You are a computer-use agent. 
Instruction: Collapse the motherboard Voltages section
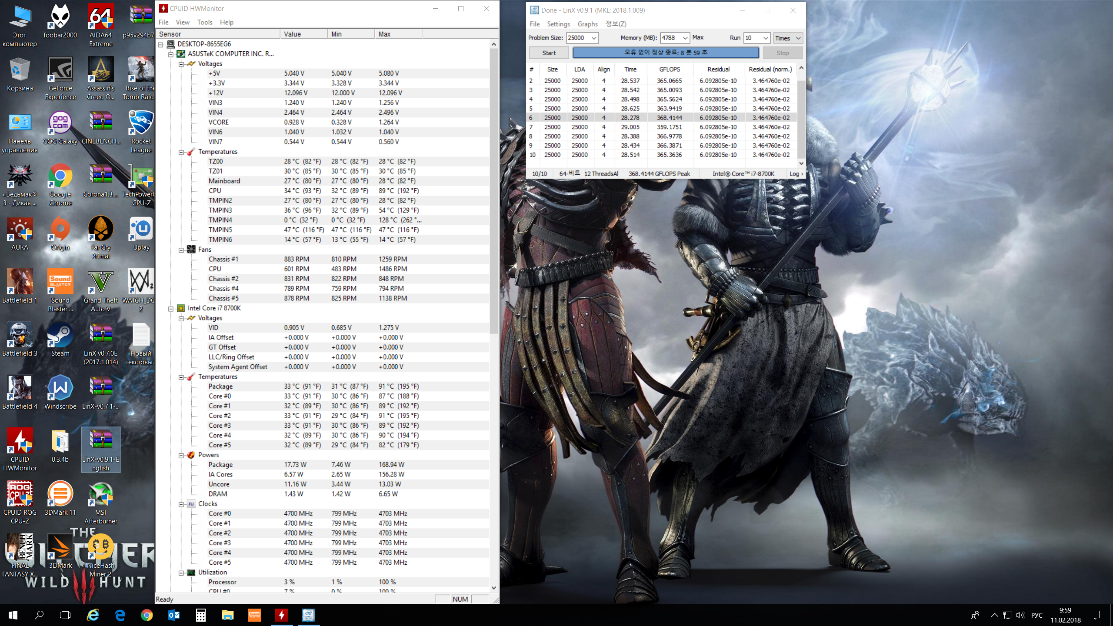point(181,64)
